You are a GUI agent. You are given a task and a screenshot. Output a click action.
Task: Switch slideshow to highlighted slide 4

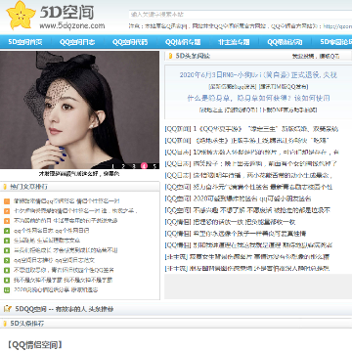point(144,166)
